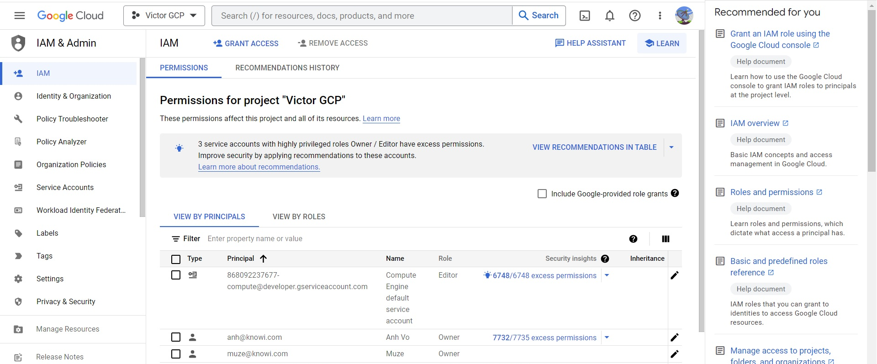Click the Filter icon

175,239
